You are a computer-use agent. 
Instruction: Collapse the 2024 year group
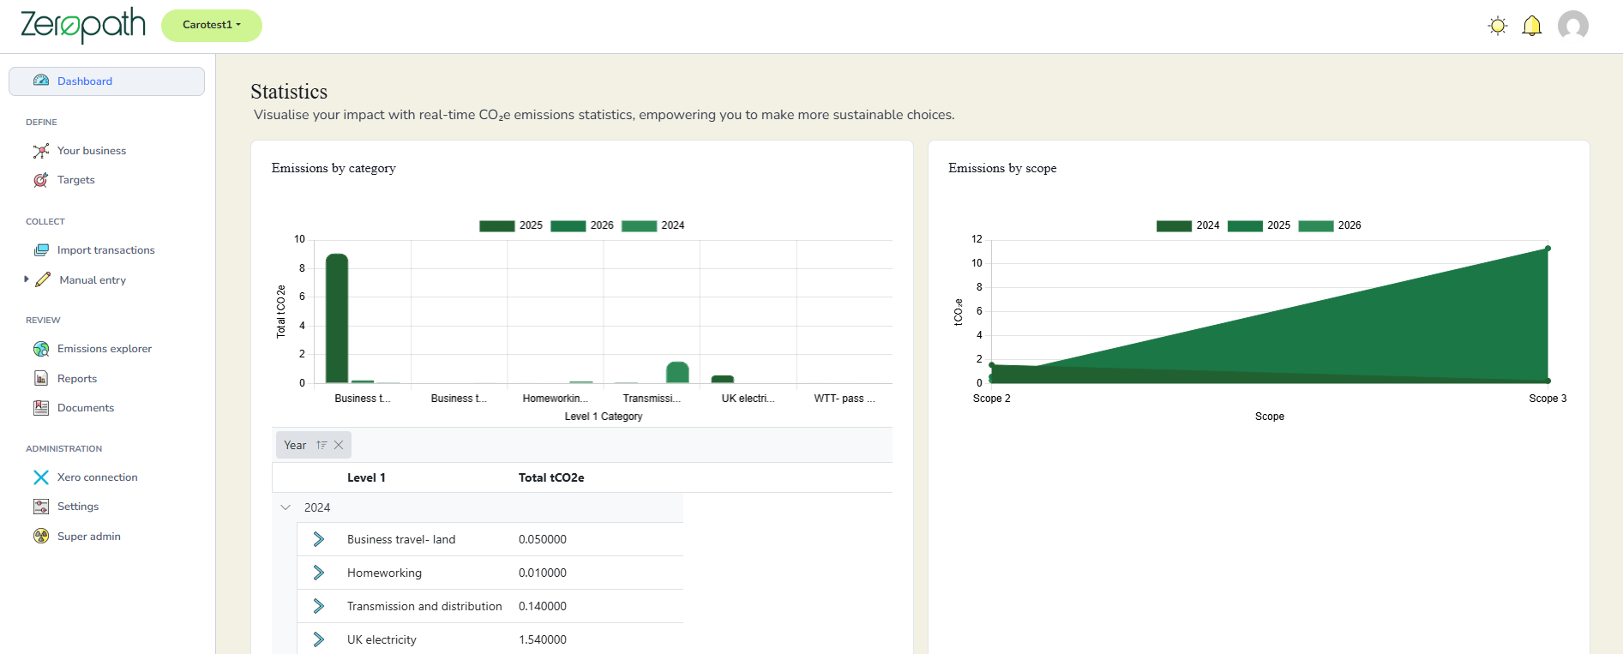286,507
